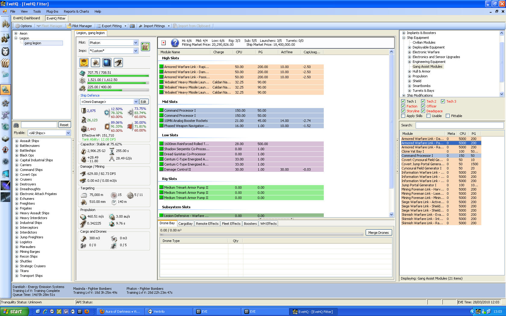This screenshot has width=506, height=316.
Task: Expand the Aeon tree node
Action: click(x=16, y=33)
